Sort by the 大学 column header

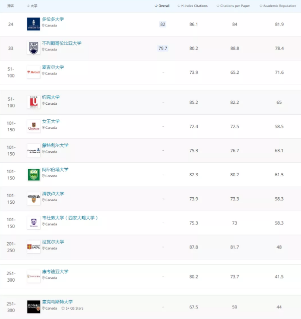coord(32,6)
